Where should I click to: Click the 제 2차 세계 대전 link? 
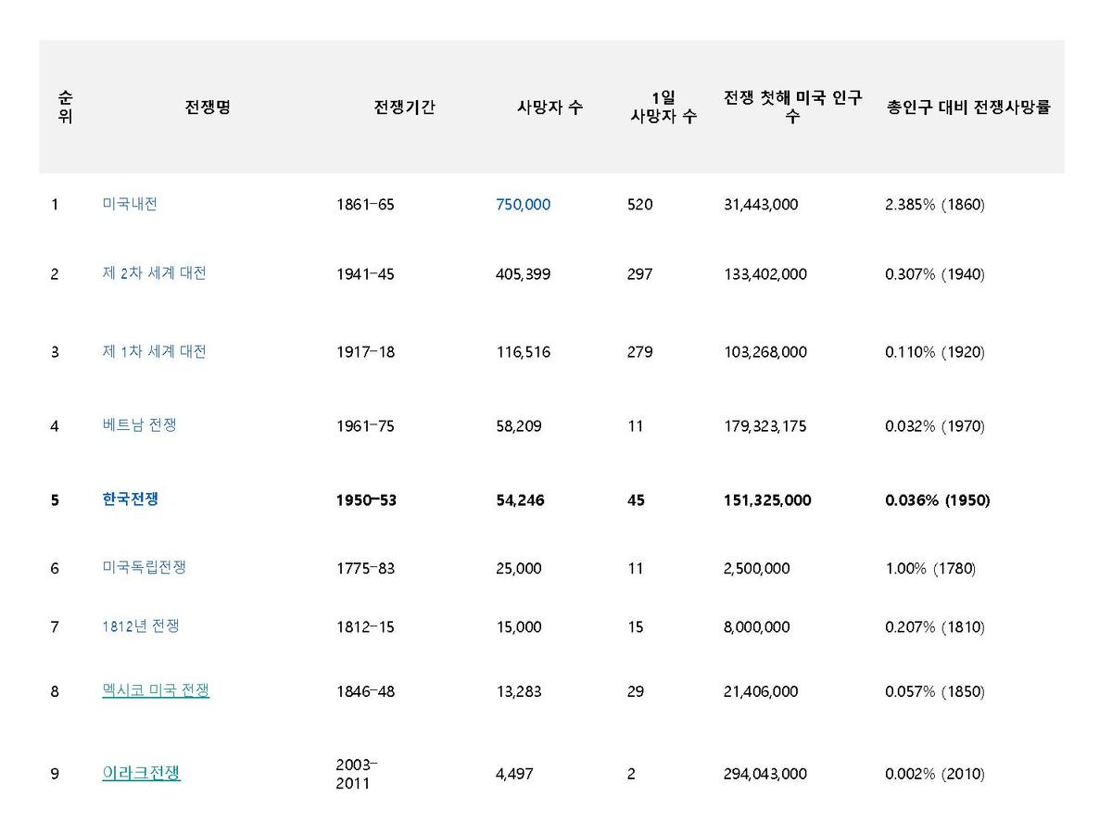(154, 273)
